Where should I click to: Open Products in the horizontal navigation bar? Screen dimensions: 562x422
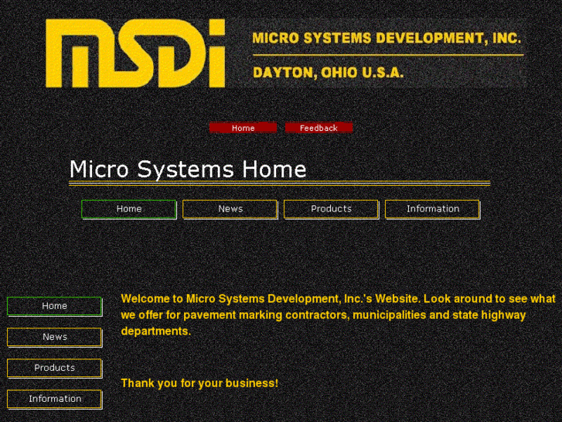331,209
